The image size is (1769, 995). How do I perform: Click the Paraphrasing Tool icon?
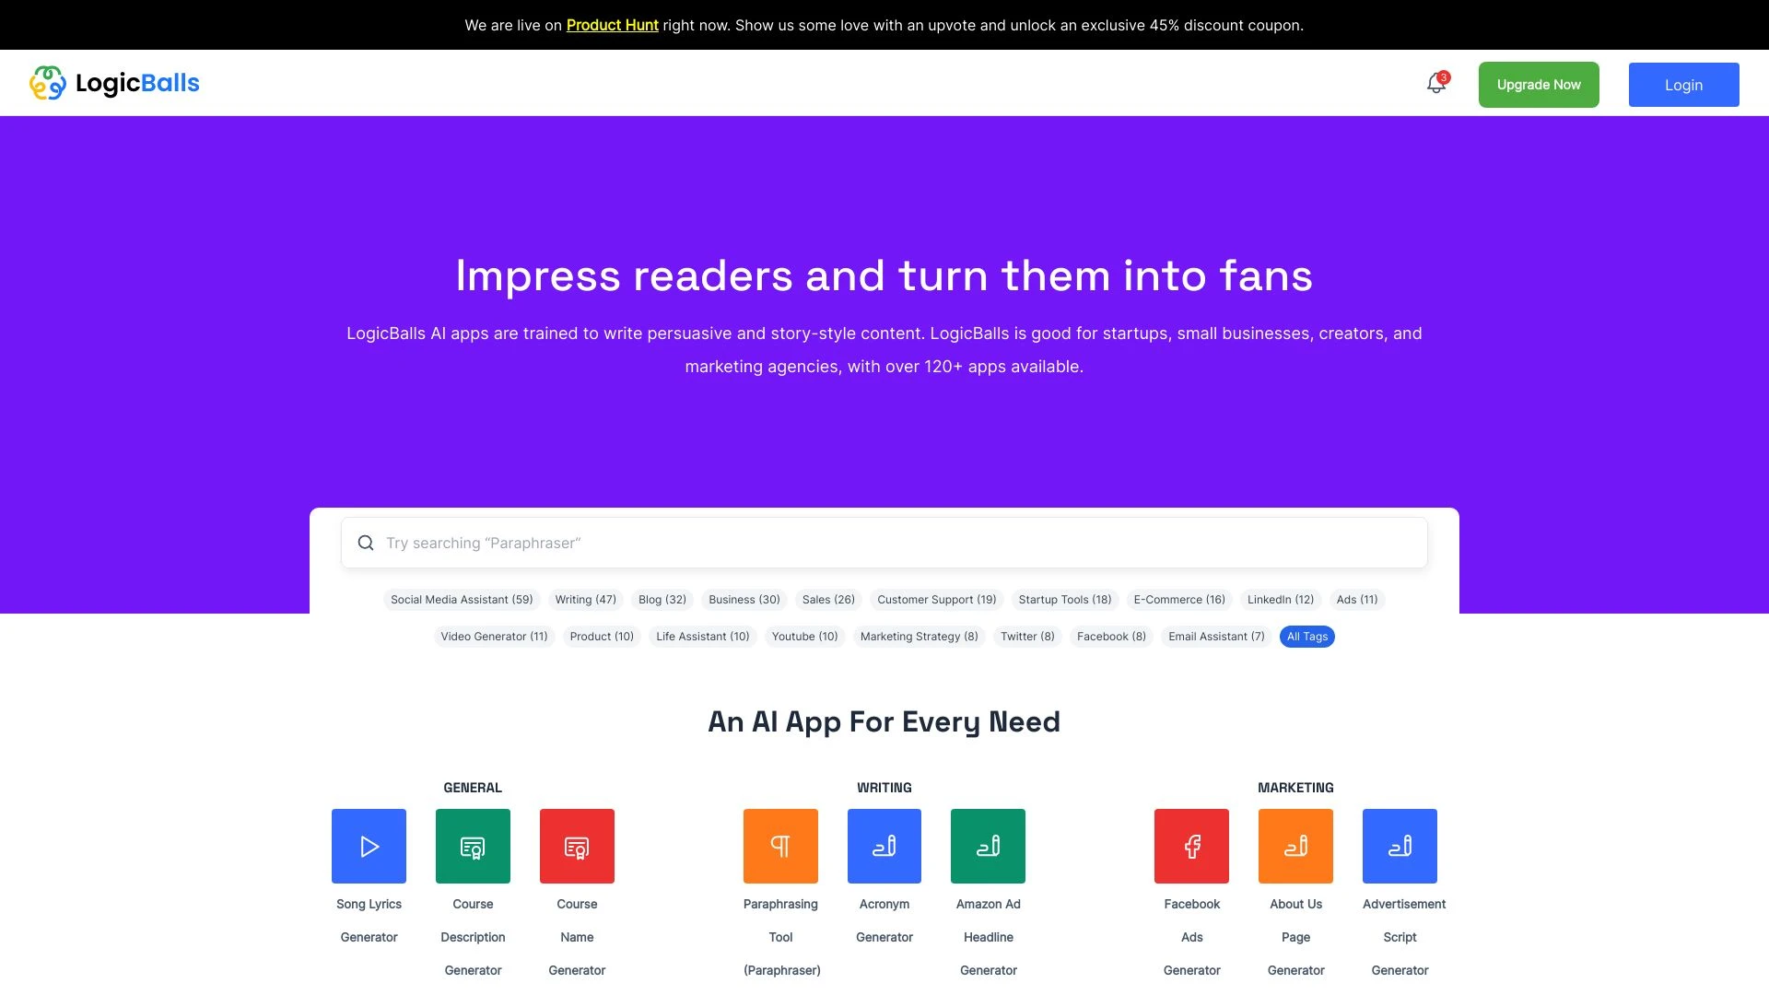(x=780, y=846)
